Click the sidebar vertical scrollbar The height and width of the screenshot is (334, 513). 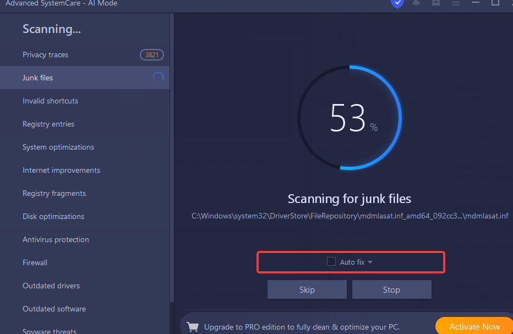tap(172, 157)
